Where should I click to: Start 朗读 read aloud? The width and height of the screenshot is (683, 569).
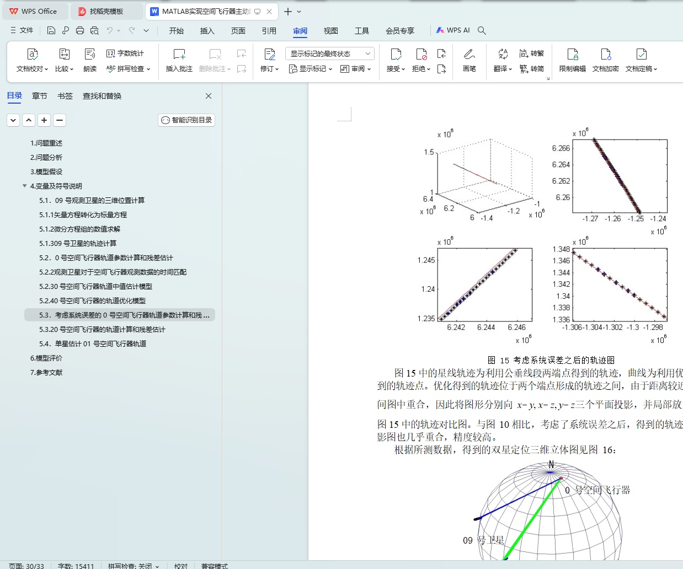[x=90, y=60]
